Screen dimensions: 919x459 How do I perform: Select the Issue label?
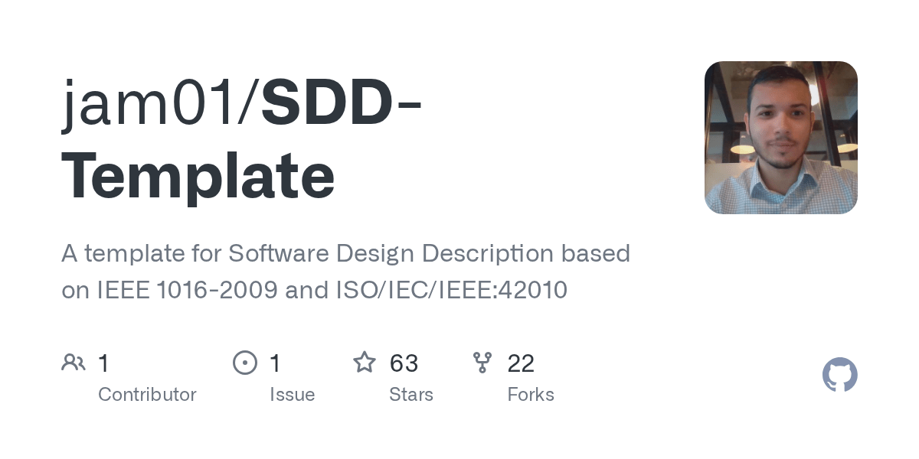pos(293,395)
